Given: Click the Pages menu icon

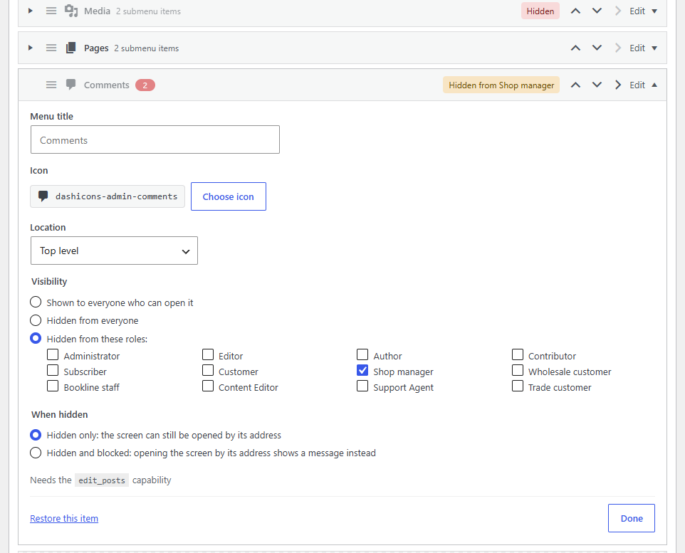Looking at the screenshot, I should (70, 48).
